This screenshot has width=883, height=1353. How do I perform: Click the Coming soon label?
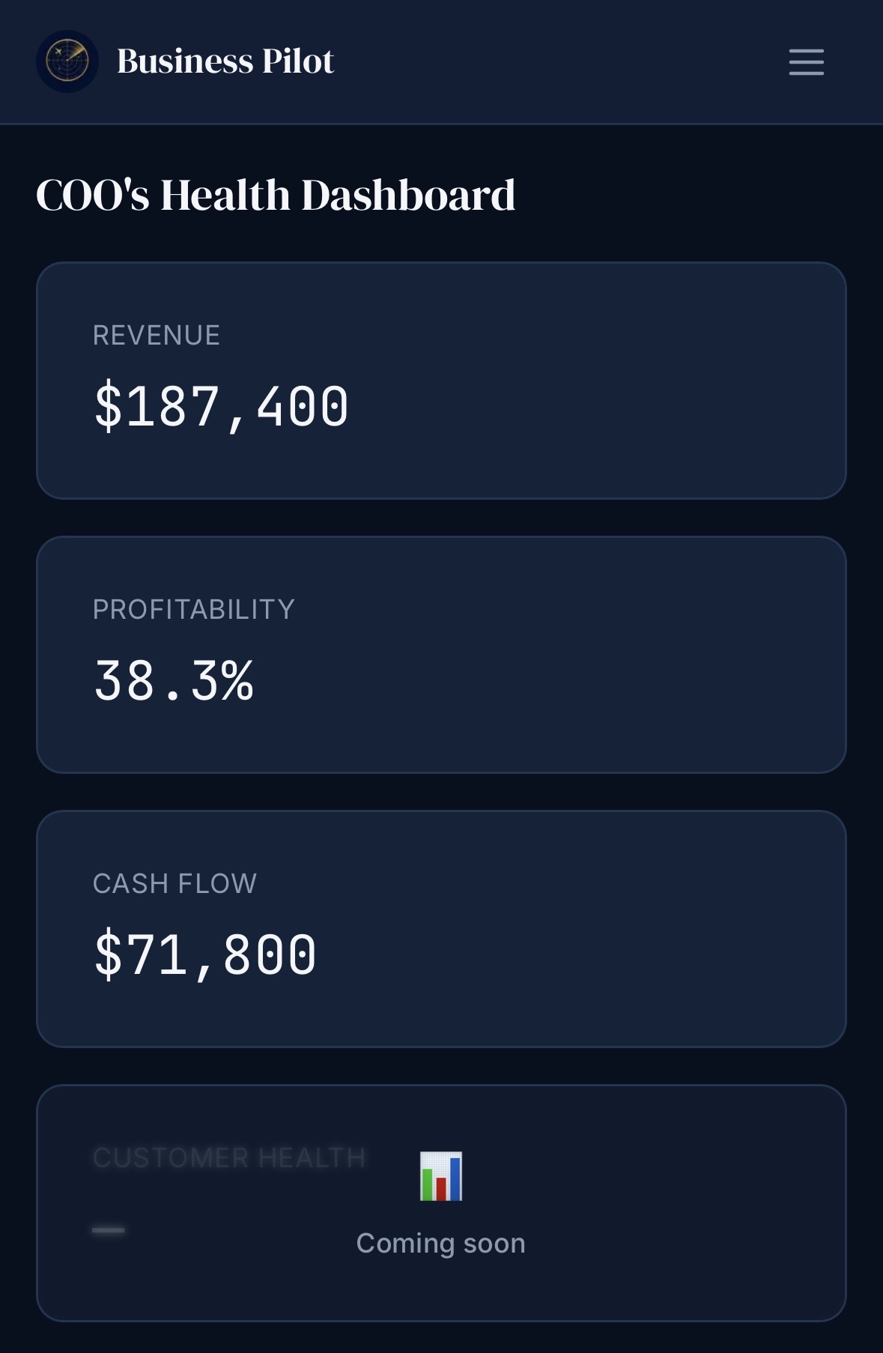pos(441,1244)
